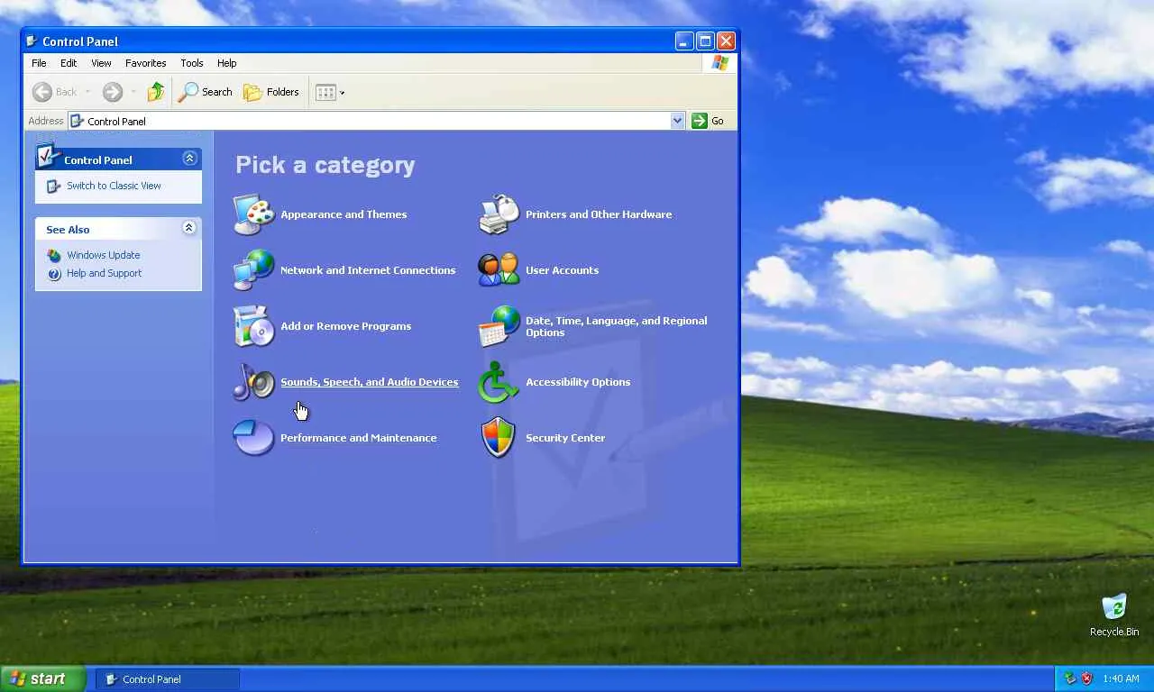Image resolution: width=1154 pixels, height=692 pixels.
Task: Click the Forward navigation arrow
Action: 112,92
